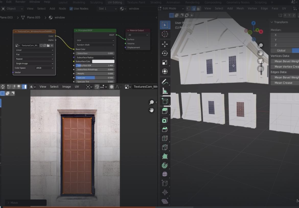Pick the Measure tool

pos(165,91)
